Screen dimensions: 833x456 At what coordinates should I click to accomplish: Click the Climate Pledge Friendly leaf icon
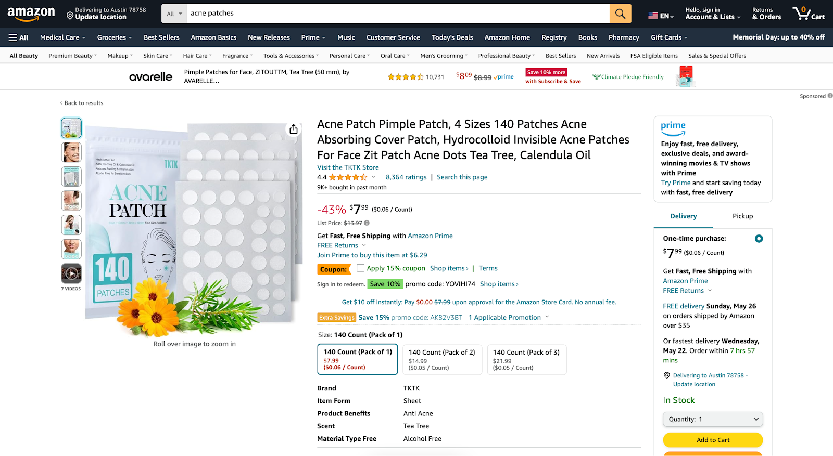pyautogui.click(x=596, y=76)
